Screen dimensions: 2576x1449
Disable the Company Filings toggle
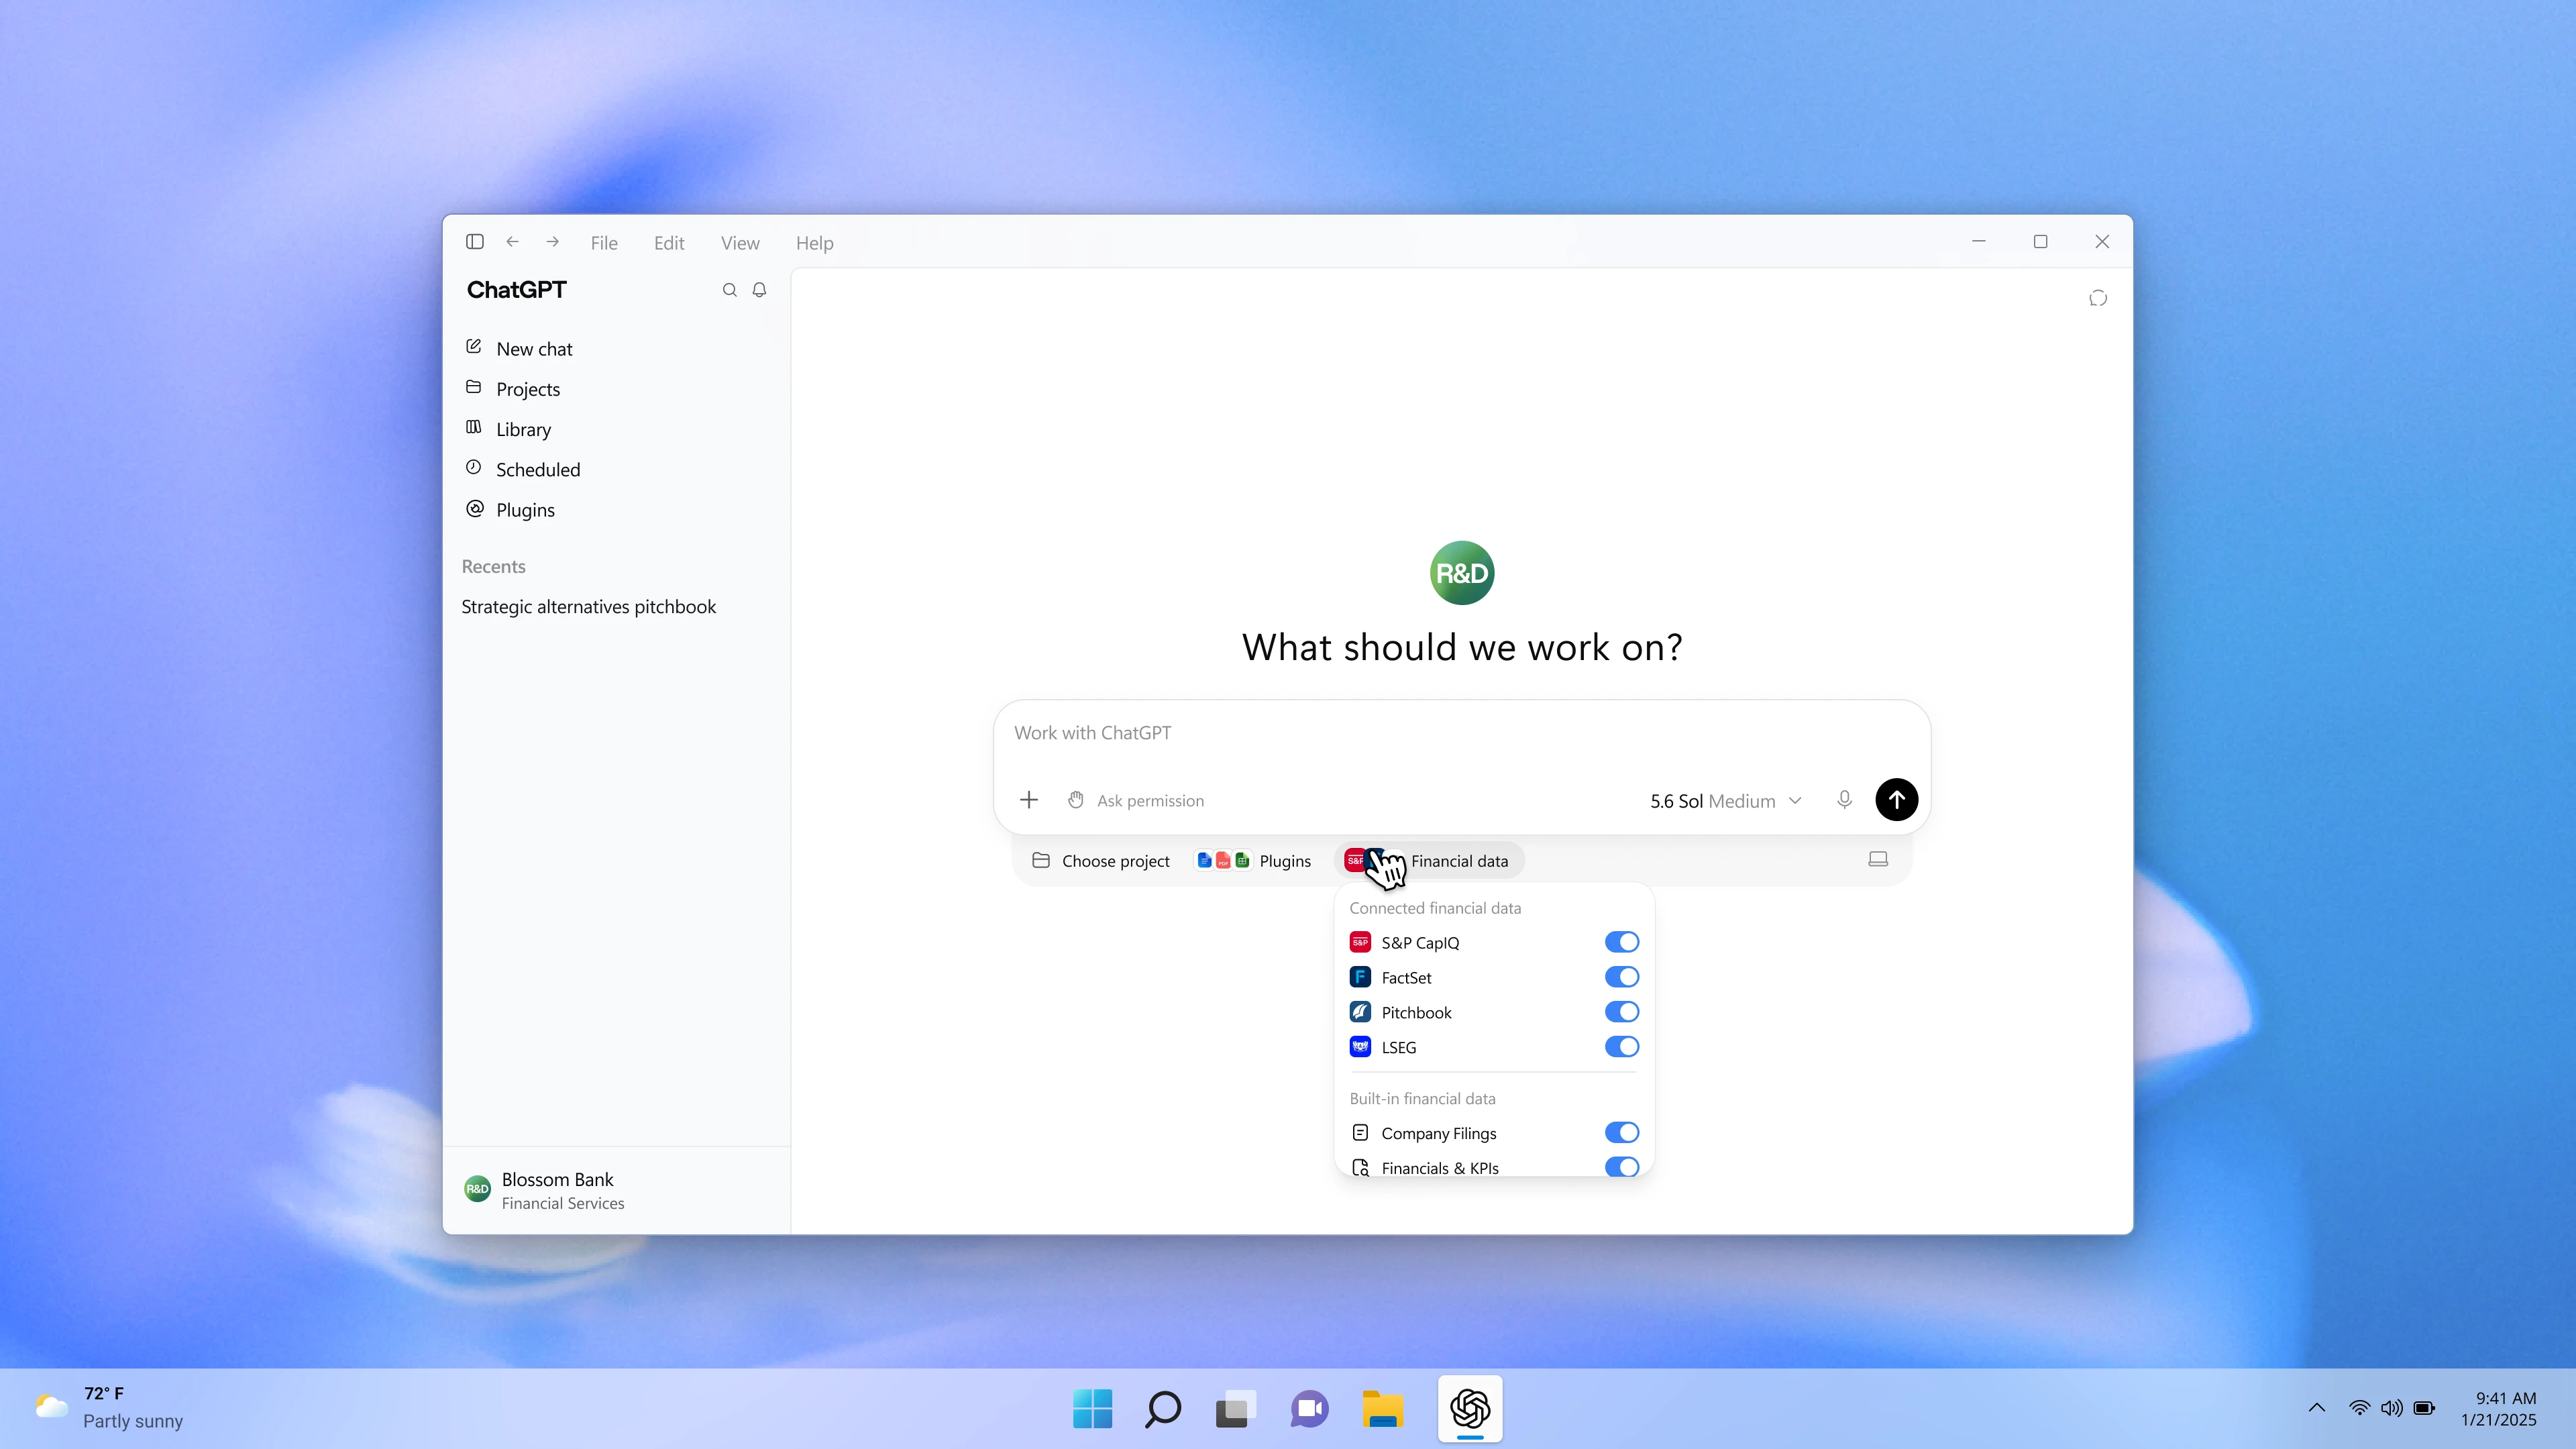(x=1621, y=1133)
